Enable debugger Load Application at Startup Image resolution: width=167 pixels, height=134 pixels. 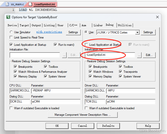pos(86,44)
